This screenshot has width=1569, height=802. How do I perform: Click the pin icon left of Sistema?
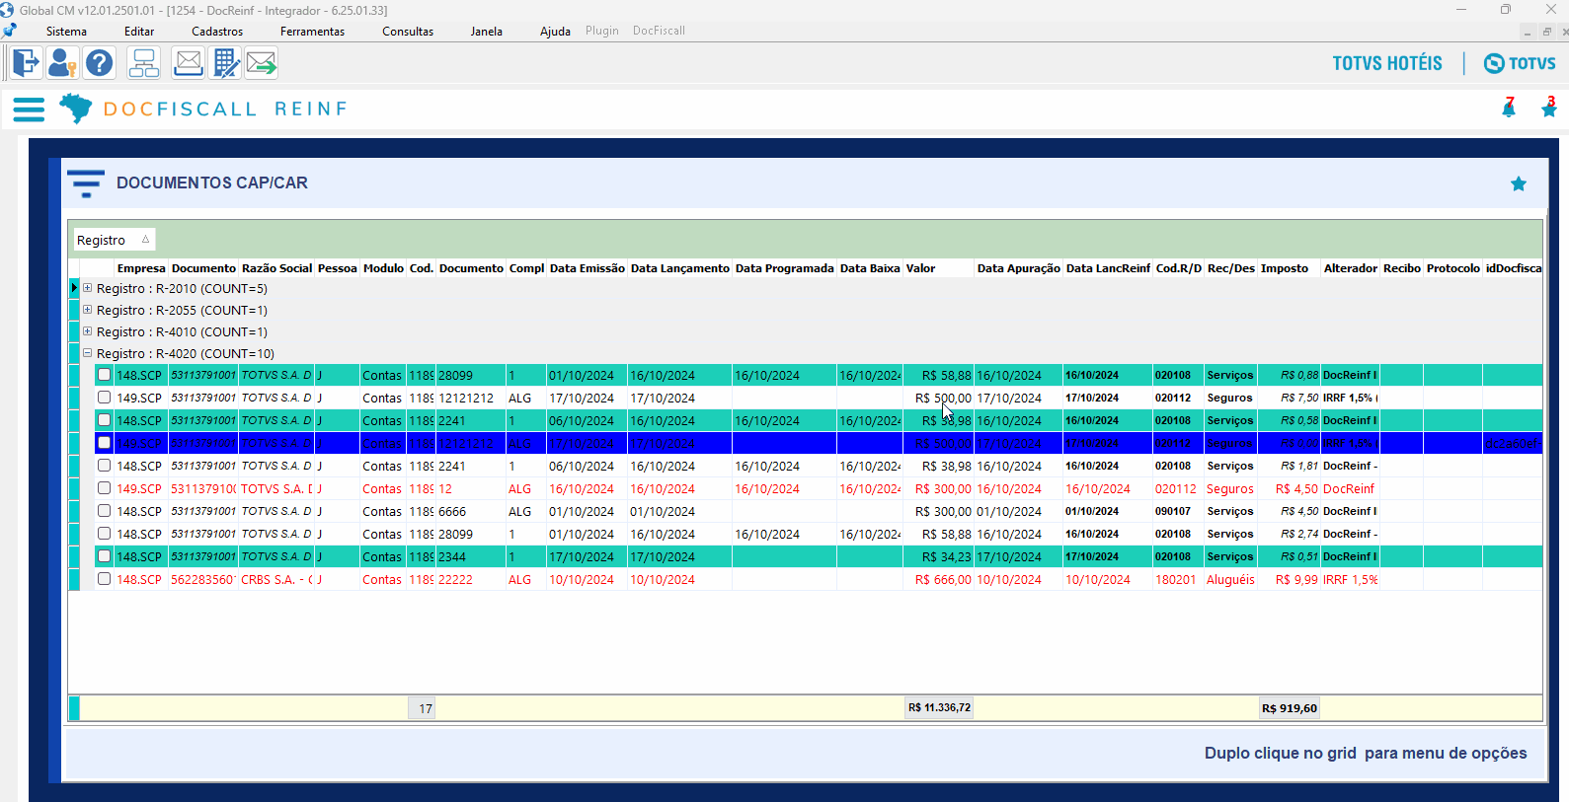pos(10,31)
